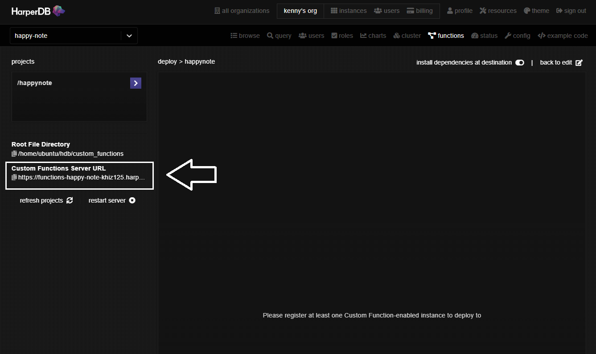Open the billing section
Image resolution: width=596 pixels, height=354 pixels.
[x=419, y=11]
